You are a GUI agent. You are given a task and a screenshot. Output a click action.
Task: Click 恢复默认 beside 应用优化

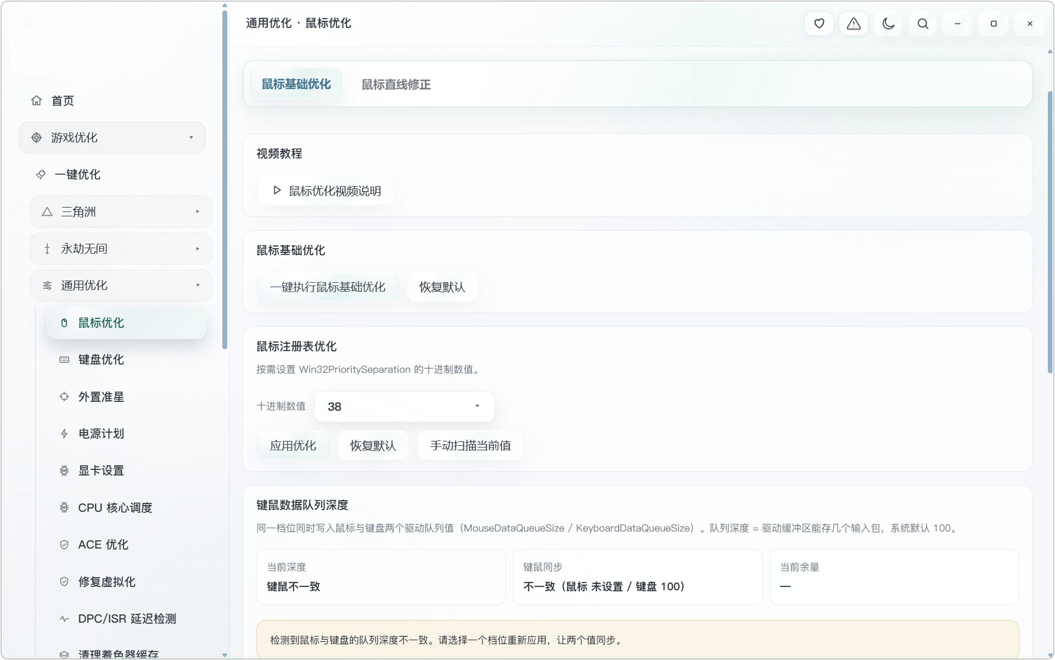point(373,445)
